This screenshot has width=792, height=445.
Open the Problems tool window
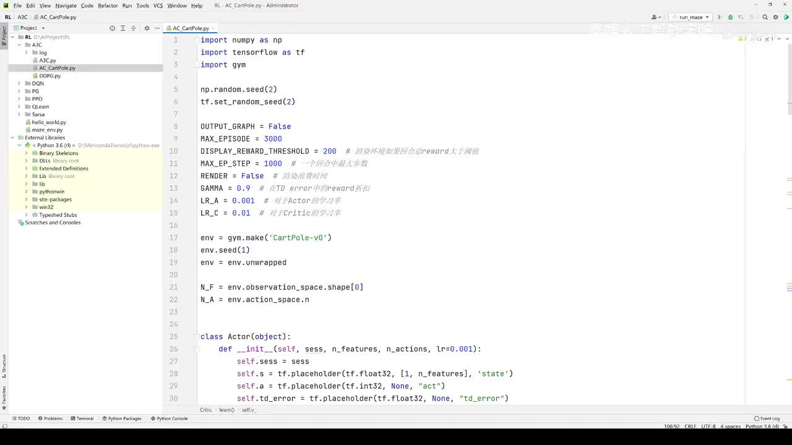[x=50, y=418]
